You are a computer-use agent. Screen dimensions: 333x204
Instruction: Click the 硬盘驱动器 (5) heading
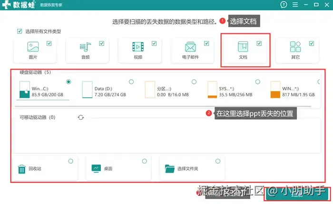coord(35,72)
